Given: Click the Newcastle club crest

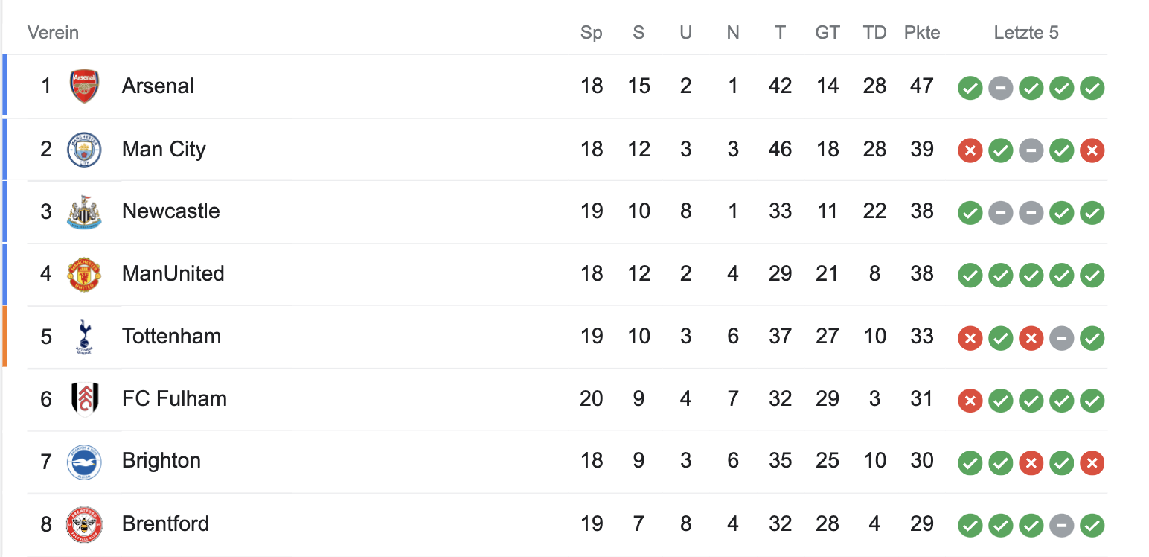Looking at the screenshot, I should coord(84,211).
